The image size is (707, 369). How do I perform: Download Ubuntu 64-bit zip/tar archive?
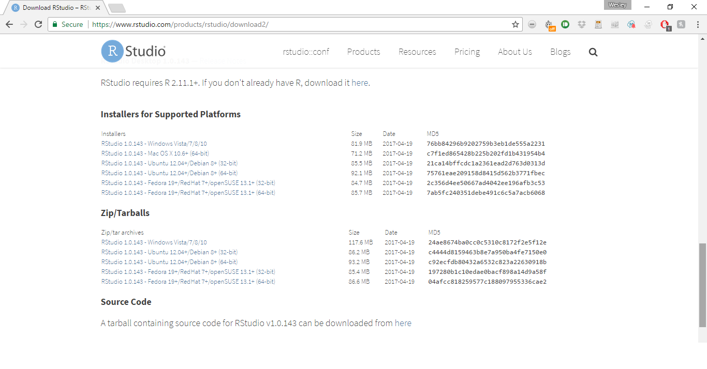(x=169, y=262)
